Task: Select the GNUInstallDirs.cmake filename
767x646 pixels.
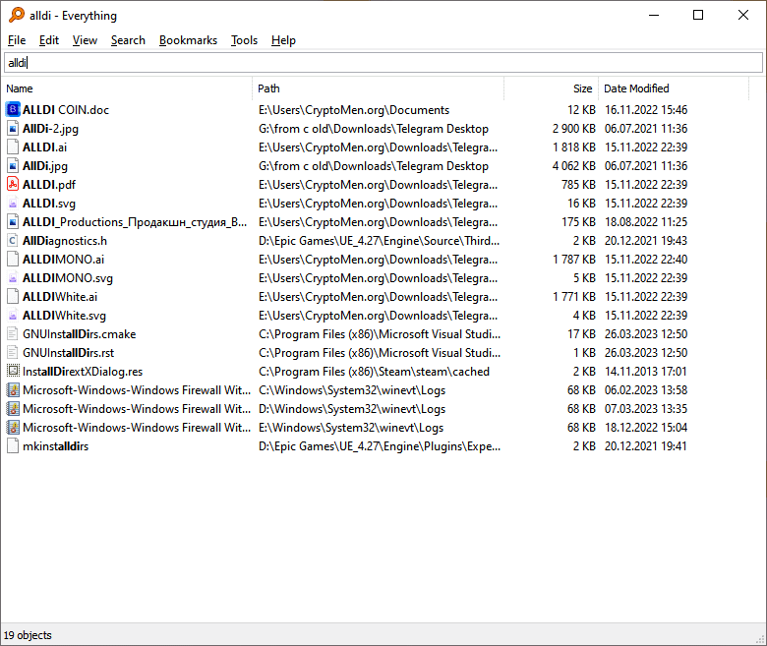Action: (x=80, y=334)
